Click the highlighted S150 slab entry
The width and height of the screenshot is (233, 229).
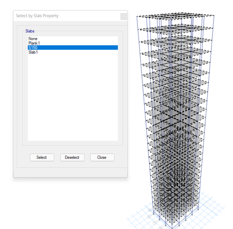73,48
